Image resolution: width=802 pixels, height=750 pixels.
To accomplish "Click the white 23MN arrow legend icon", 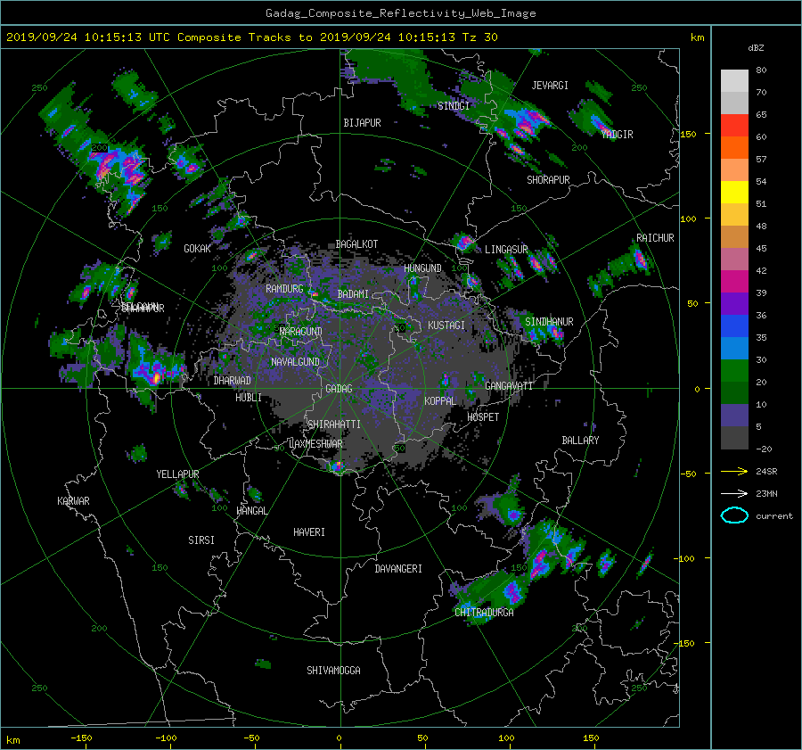I will [734, 493].
